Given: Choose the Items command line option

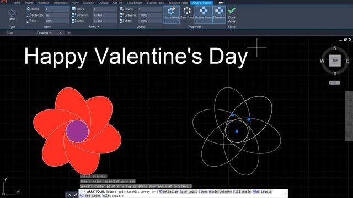Looking at the screenshot, I should point(203,191).
